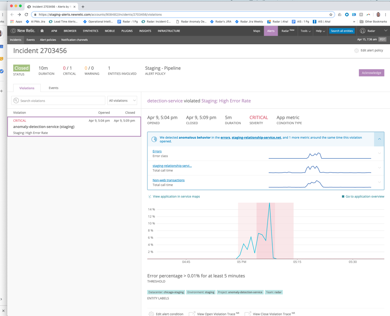The width and height of the screenshot is (390, 316).
Task: Open the INSIGHTS menu
Action: 145,31
